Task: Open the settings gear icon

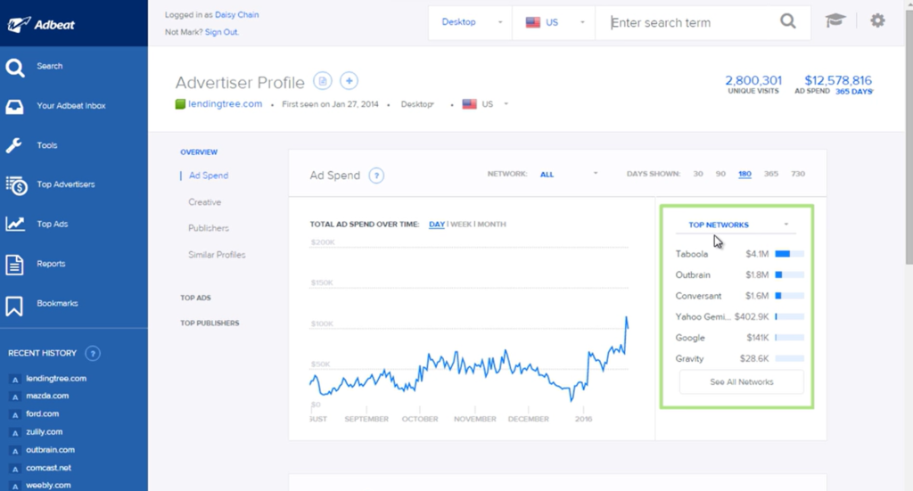Action: click(x=877, y=20)
